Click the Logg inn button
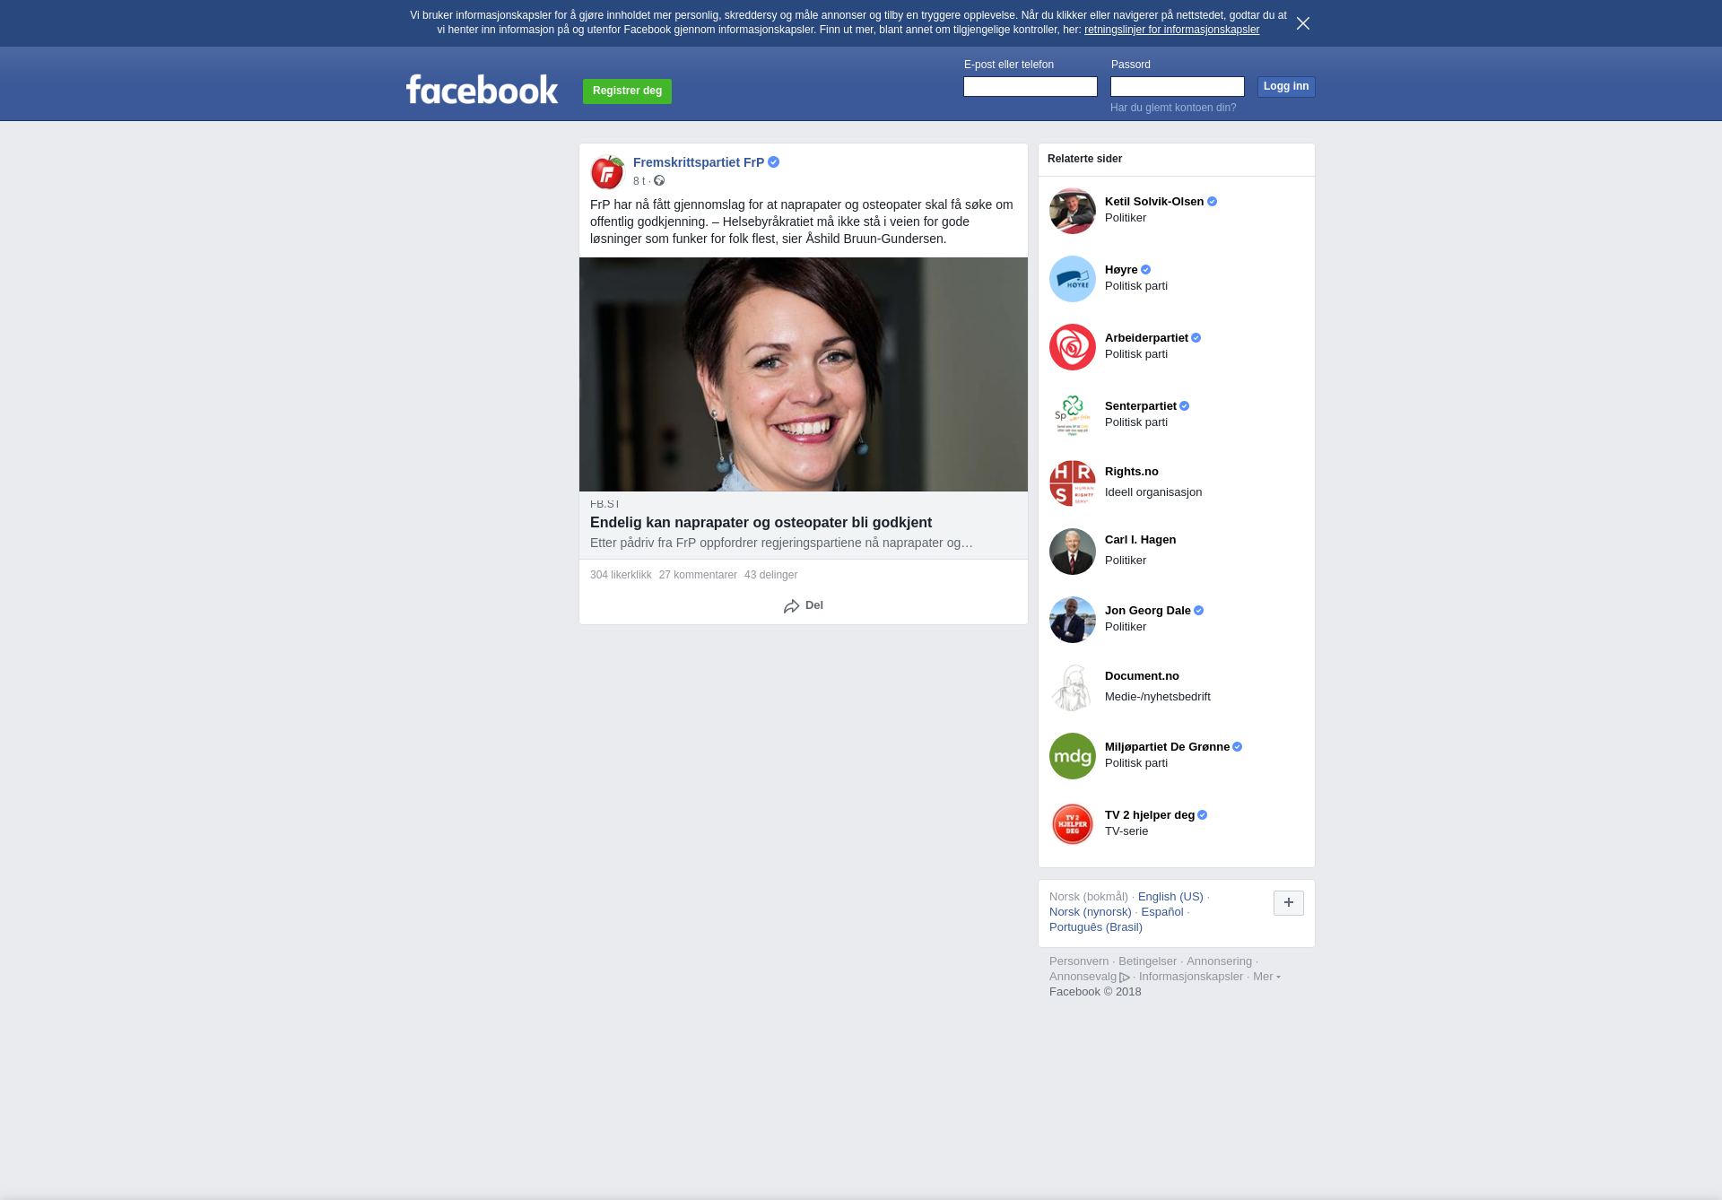The height and width of the screenshot is (1200, 1722). (x=1286, y=87)
